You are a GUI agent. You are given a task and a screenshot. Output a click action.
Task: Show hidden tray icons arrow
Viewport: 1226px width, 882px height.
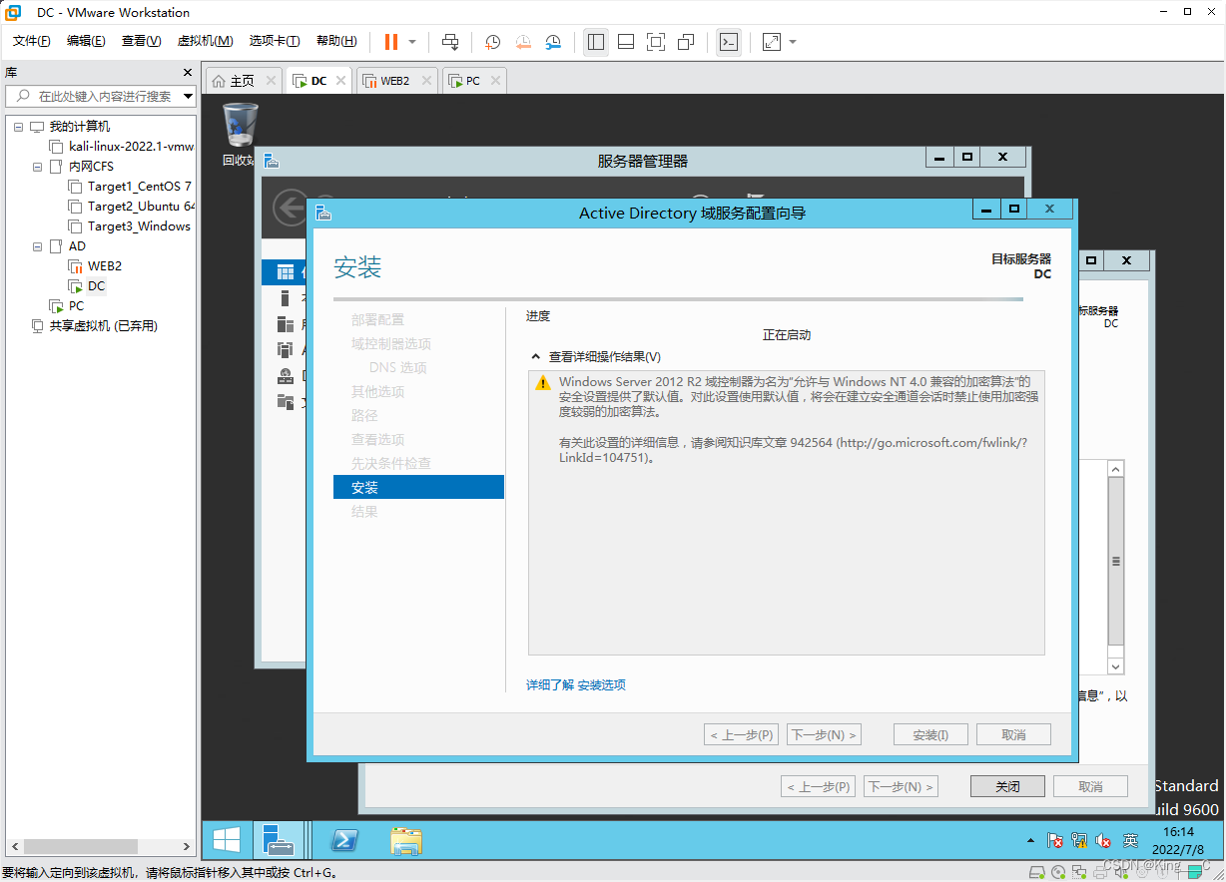point(1030,841)
